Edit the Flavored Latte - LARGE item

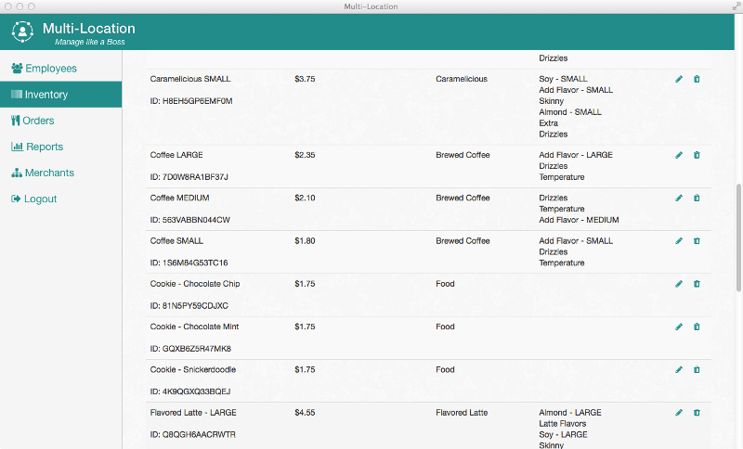[x=679, y=413]
